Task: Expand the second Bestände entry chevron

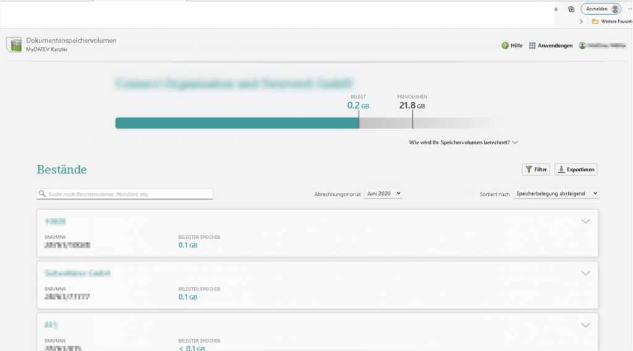Action: [585, 273]
